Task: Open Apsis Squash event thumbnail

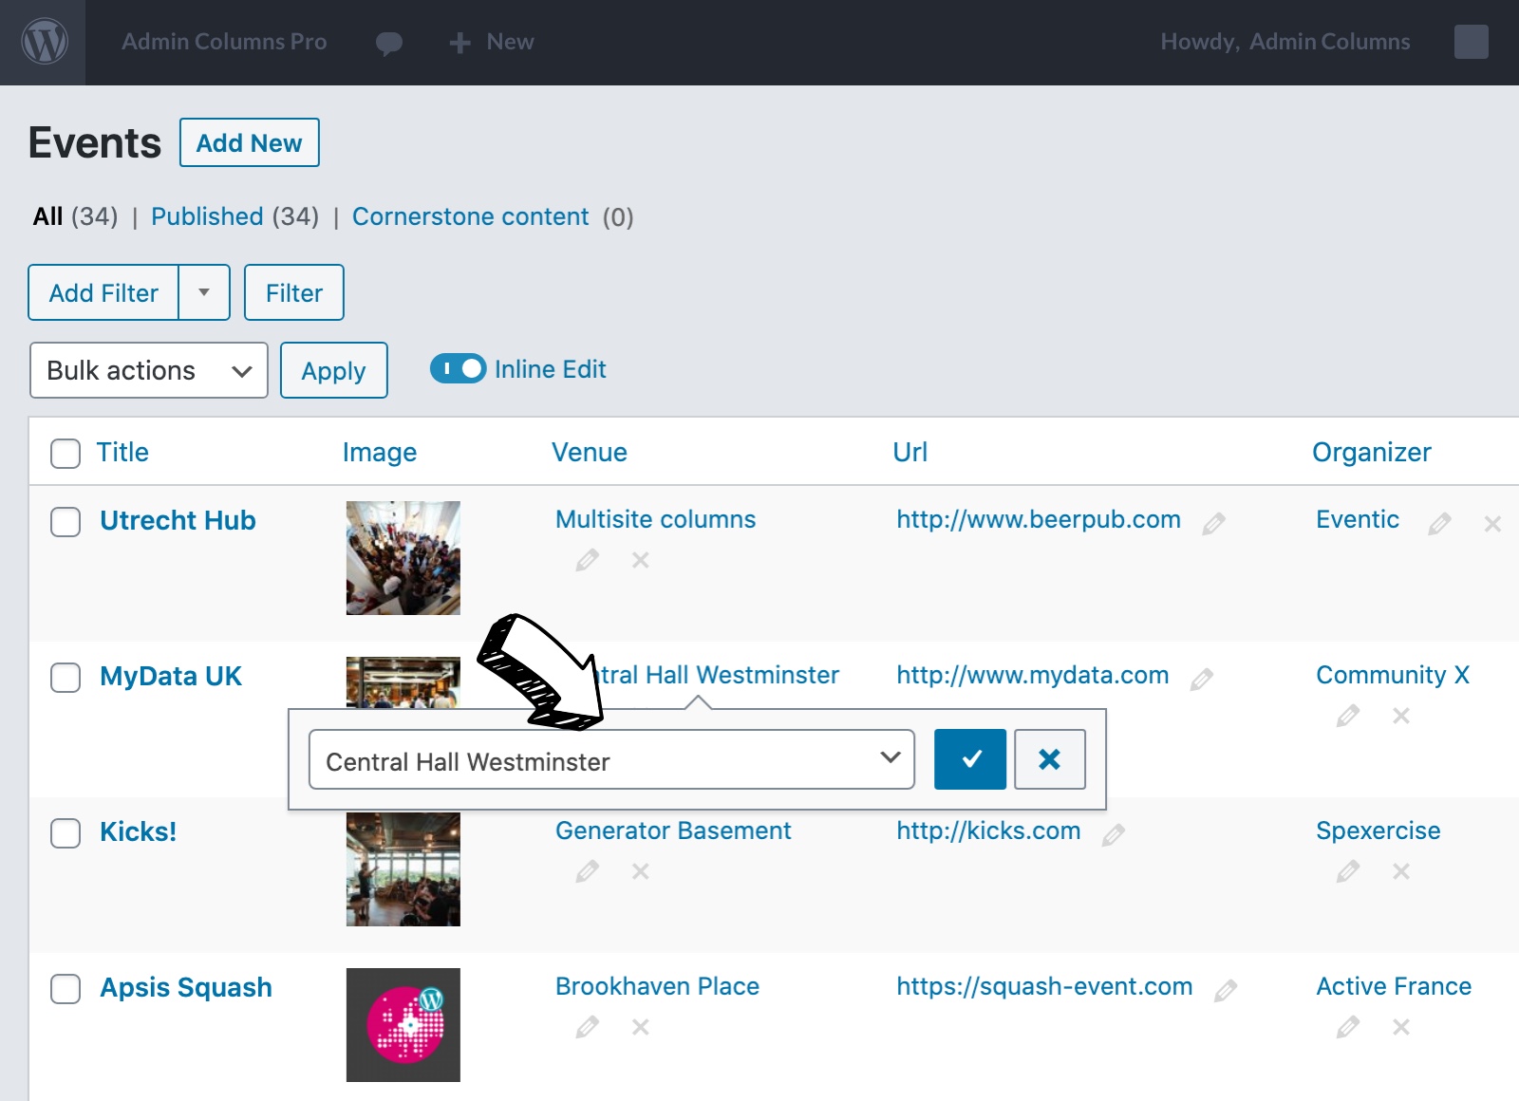Action: click(x=403, y=1024)
